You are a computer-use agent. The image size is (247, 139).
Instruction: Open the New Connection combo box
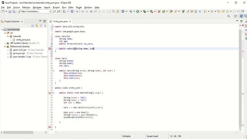35,12
